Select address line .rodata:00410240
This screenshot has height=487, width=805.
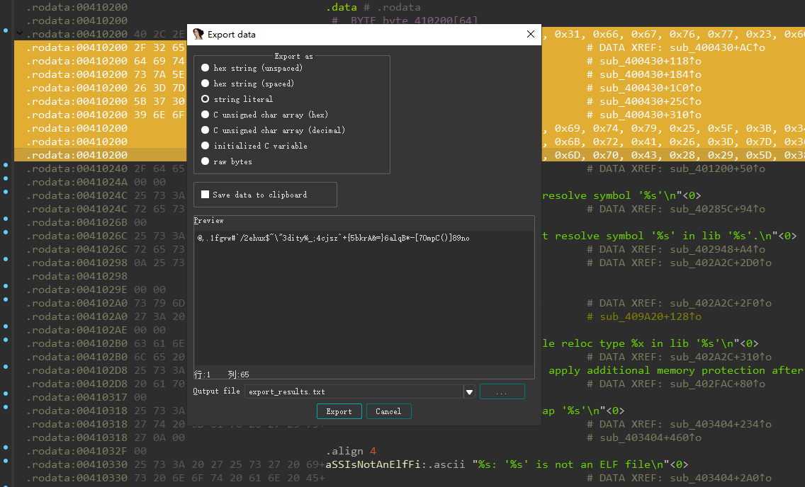(77, 168)
